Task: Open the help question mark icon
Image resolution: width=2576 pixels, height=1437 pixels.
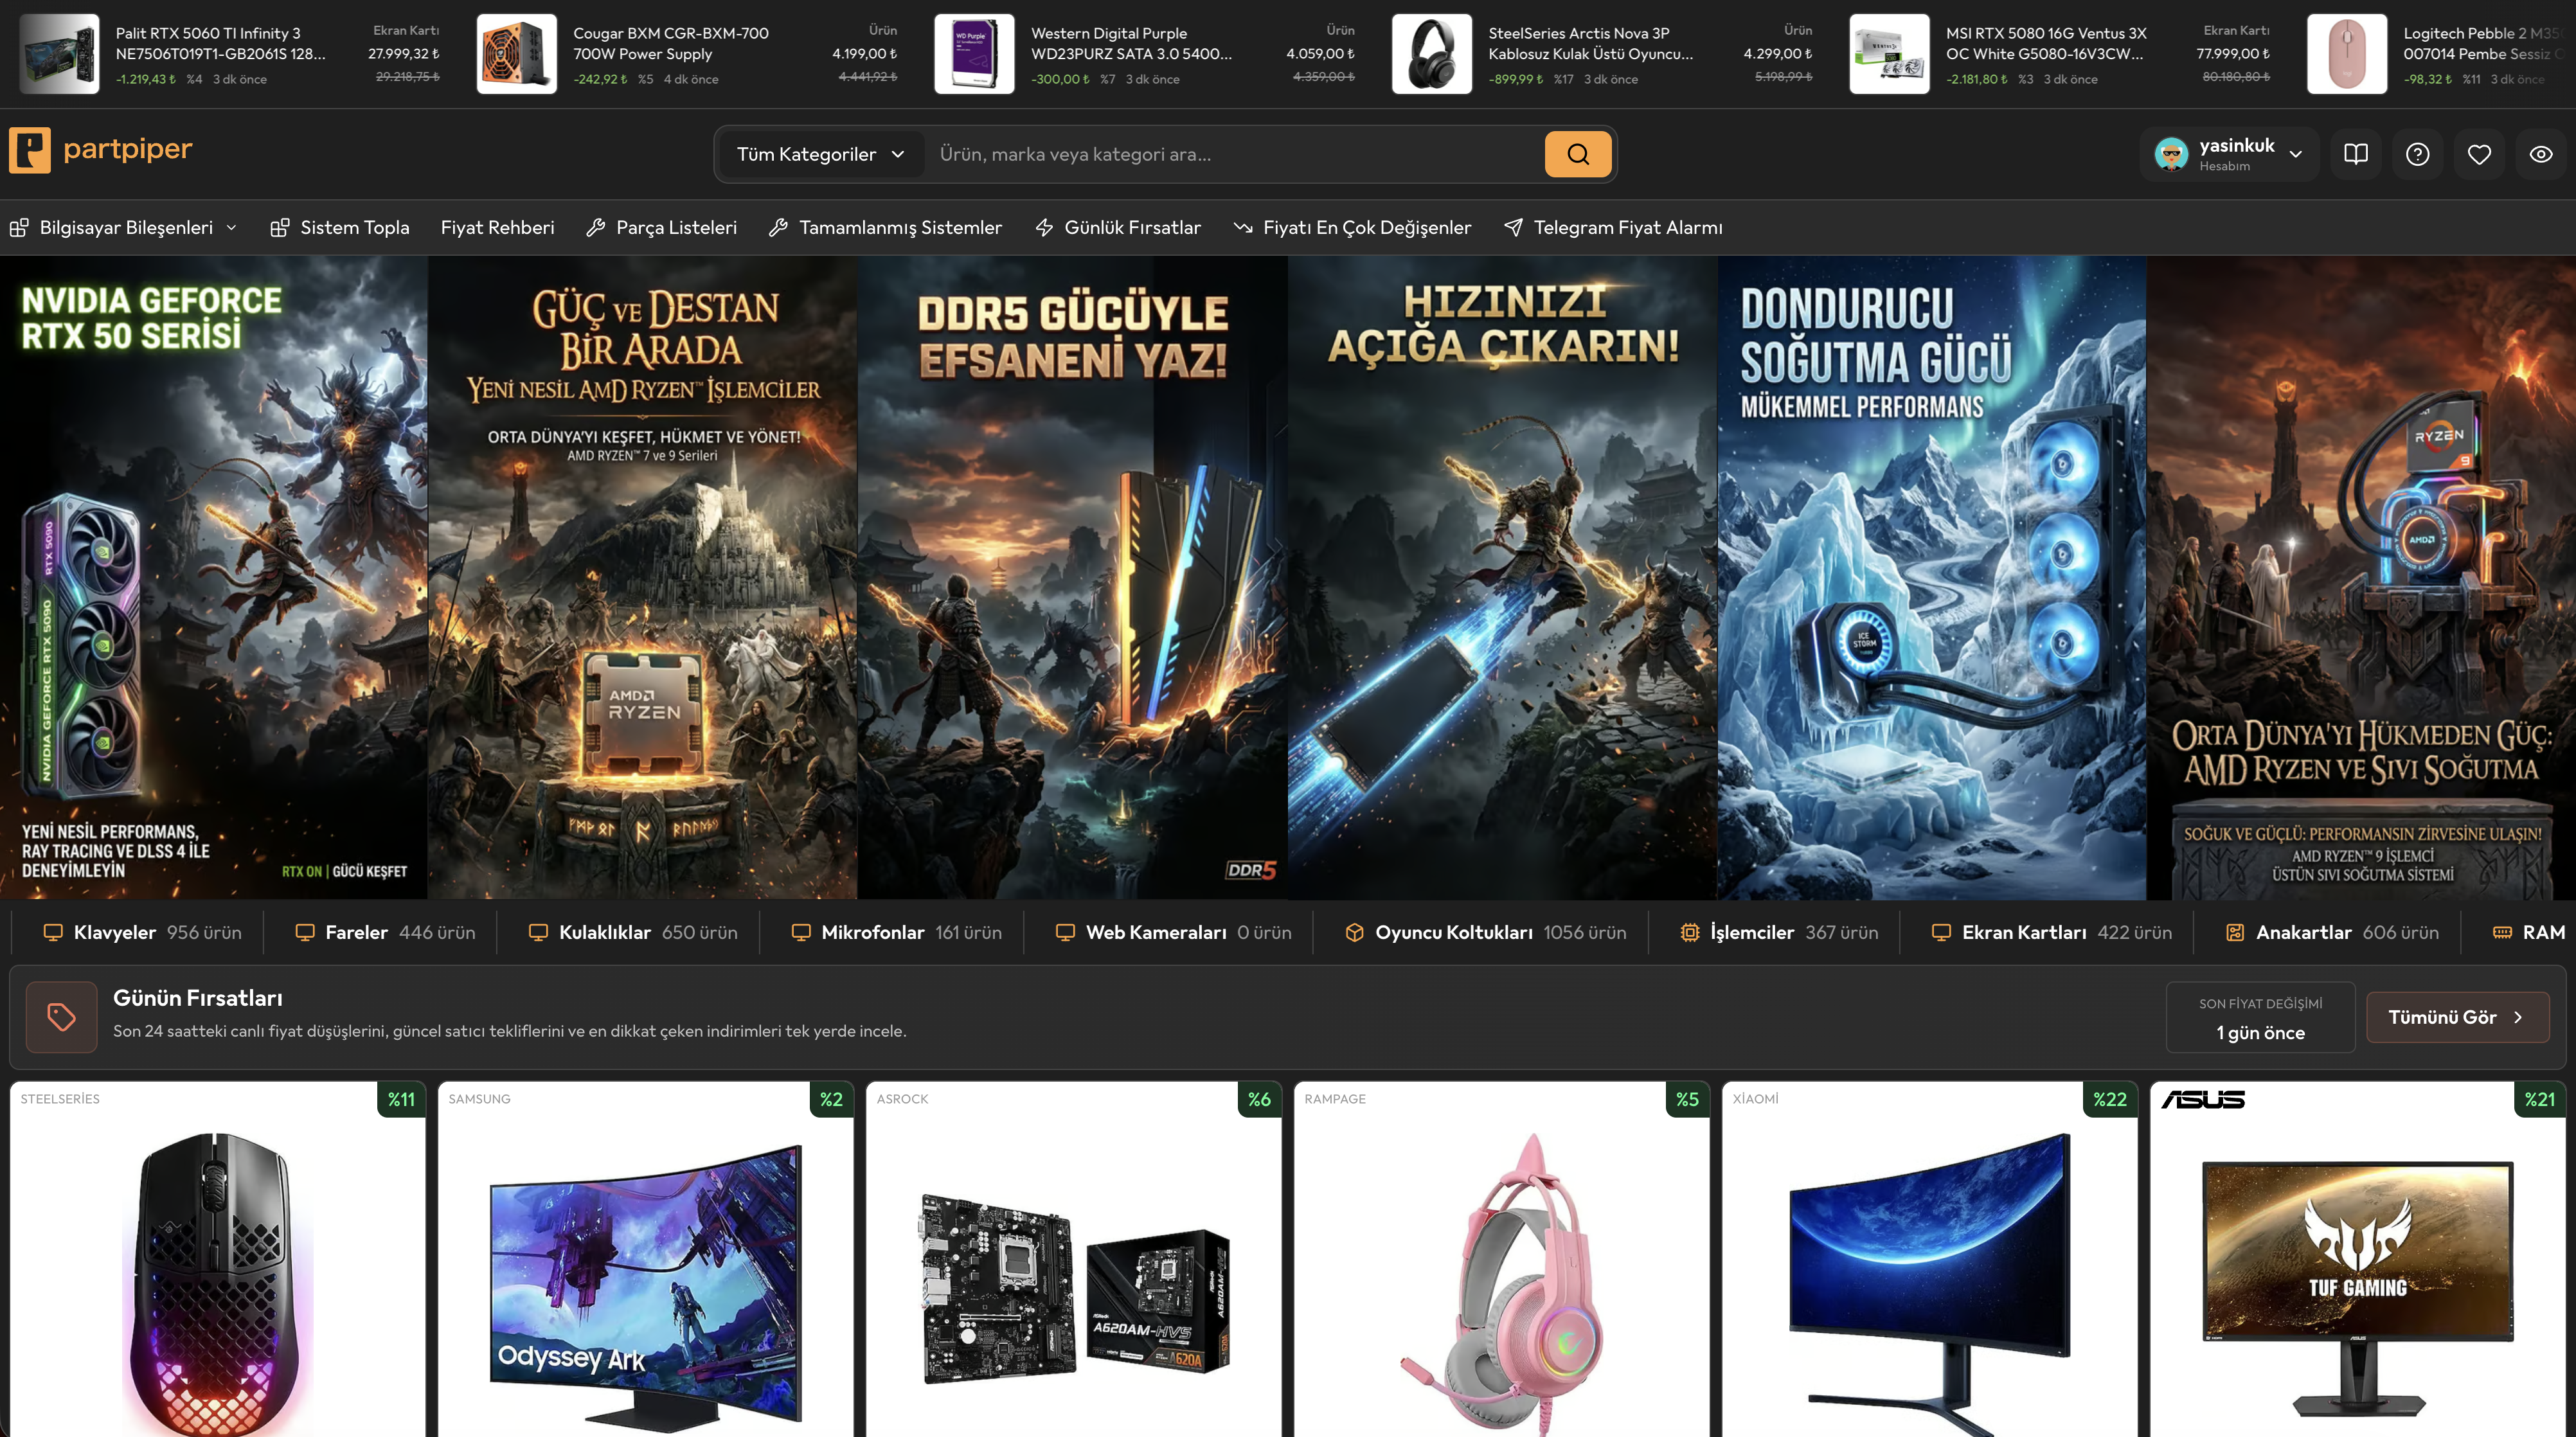Action: 2418,154
